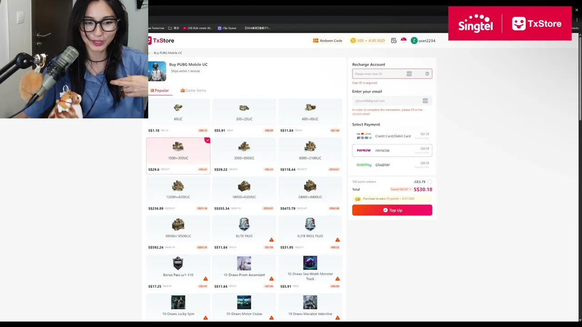Click the Top Up button
Viewport: 582px width, 327px height.
pyautogui.click(x=392, y=210)
